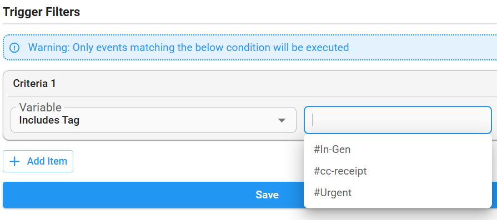Viewport: 497px width, 220px height.
Task: Select the Includes Tag variable field
Action: [x=153, y=120]
